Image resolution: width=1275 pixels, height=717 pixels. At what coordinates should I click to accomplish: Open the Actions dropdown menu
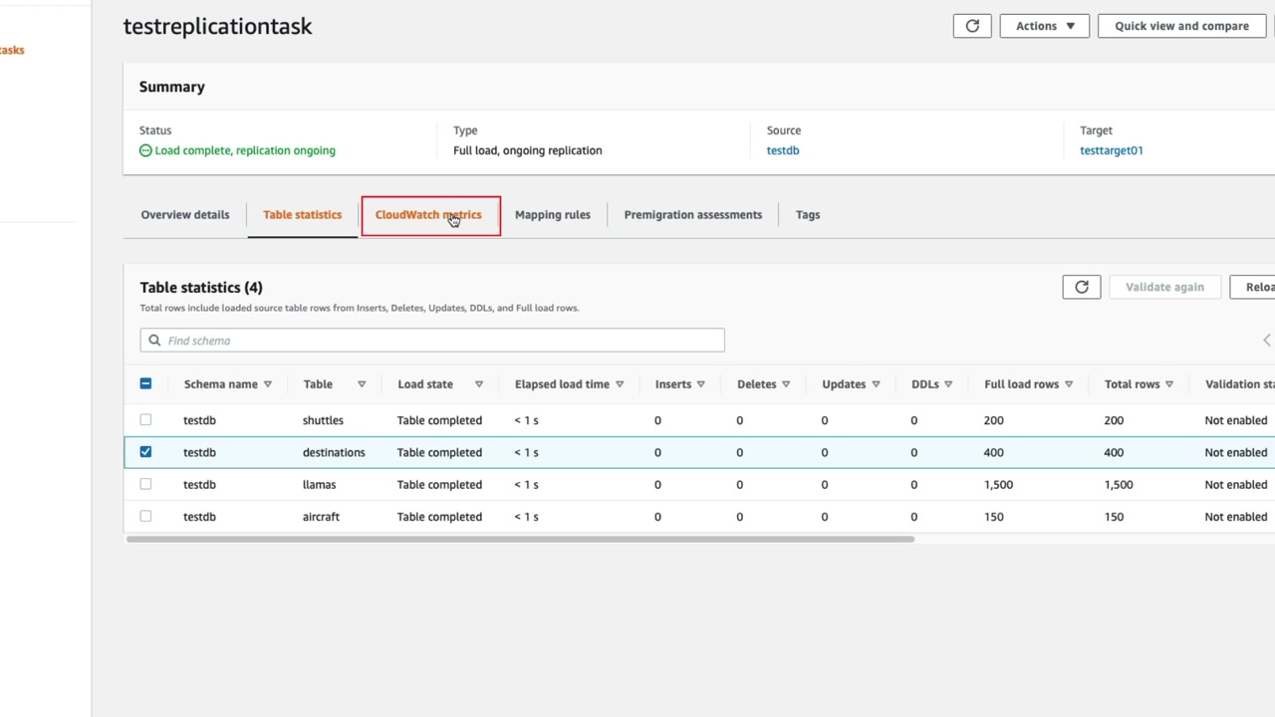click(1044, 26)
